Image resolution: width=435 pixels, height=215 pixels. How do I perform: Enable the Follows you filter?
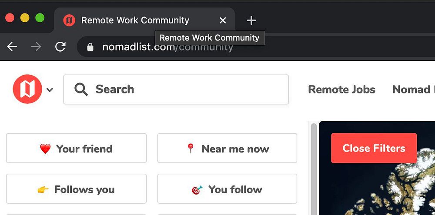[x=76, y=189]
